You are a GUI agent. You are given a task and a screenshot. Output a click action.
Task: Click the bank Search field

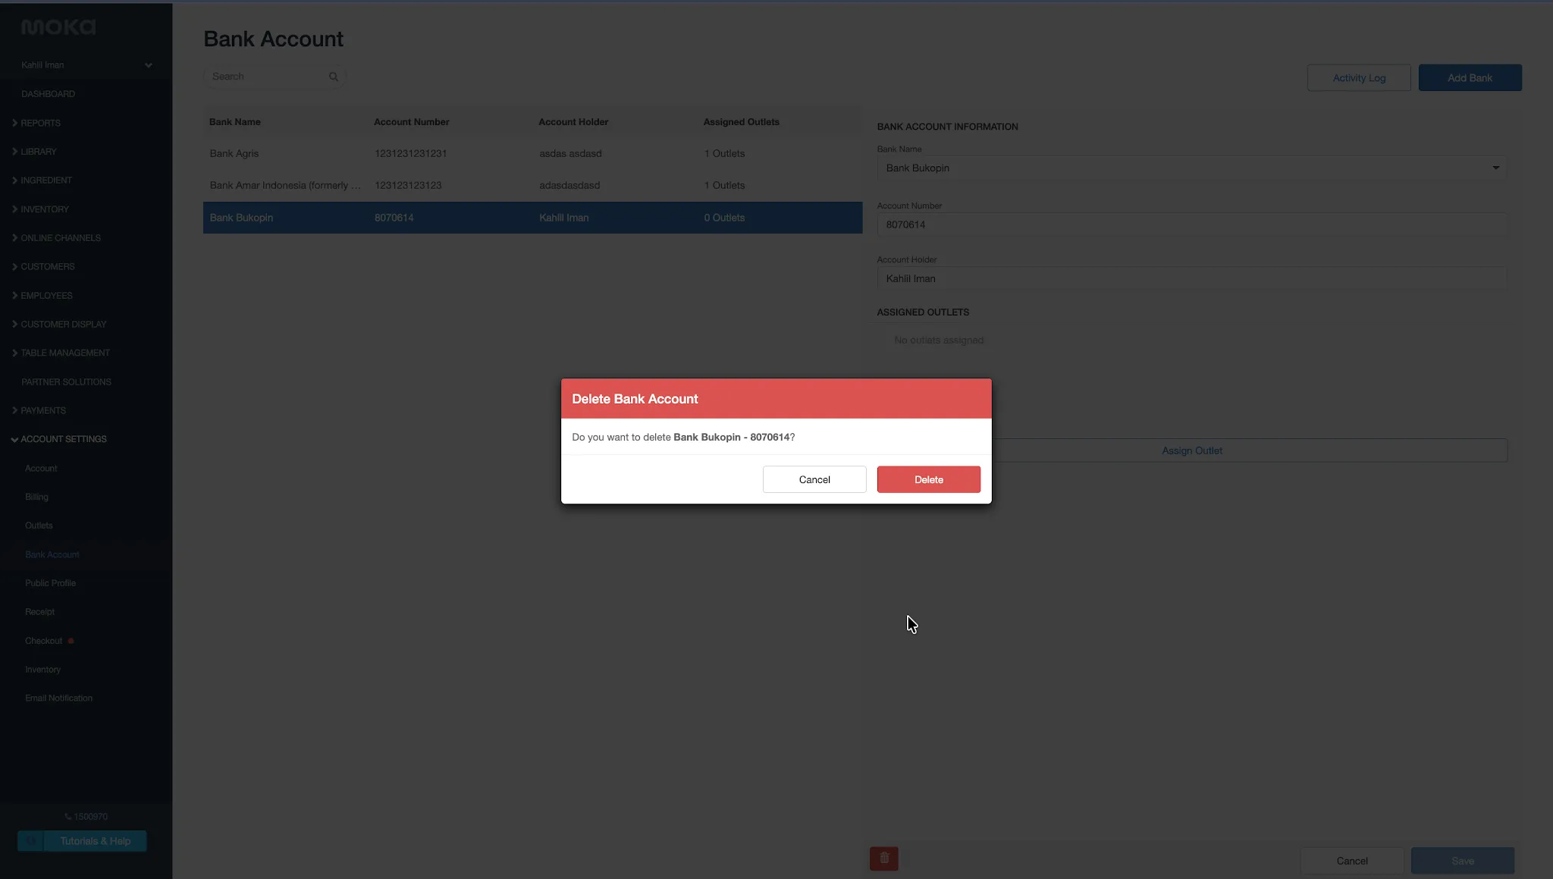coord(275,77)
